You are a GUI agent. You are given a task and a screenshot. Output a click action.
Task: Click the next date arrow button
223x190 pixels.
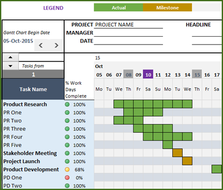pos(56,46)
